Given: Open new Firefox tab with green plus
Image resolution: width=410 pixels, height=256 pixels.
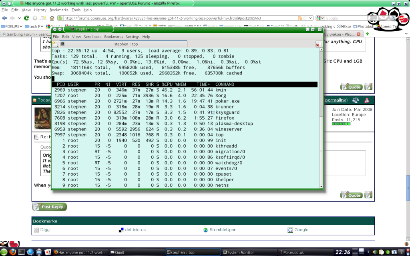Looking at the screenshot, I should [368, 34].
